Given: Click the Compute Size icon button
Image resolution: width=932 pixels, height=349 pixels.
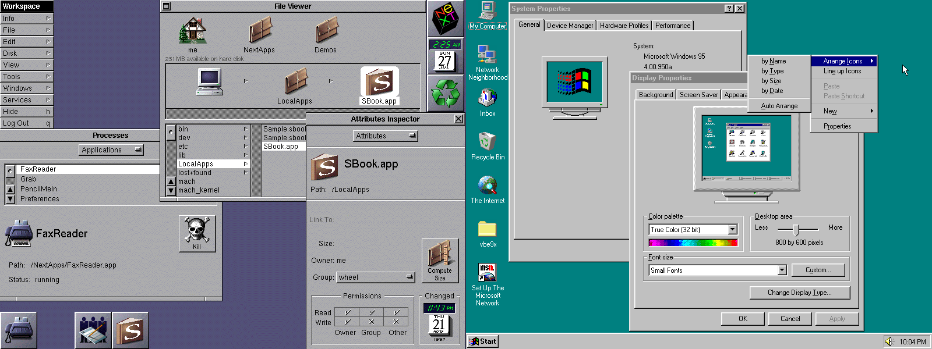Looking at the screenshot, I should [440, 261].
